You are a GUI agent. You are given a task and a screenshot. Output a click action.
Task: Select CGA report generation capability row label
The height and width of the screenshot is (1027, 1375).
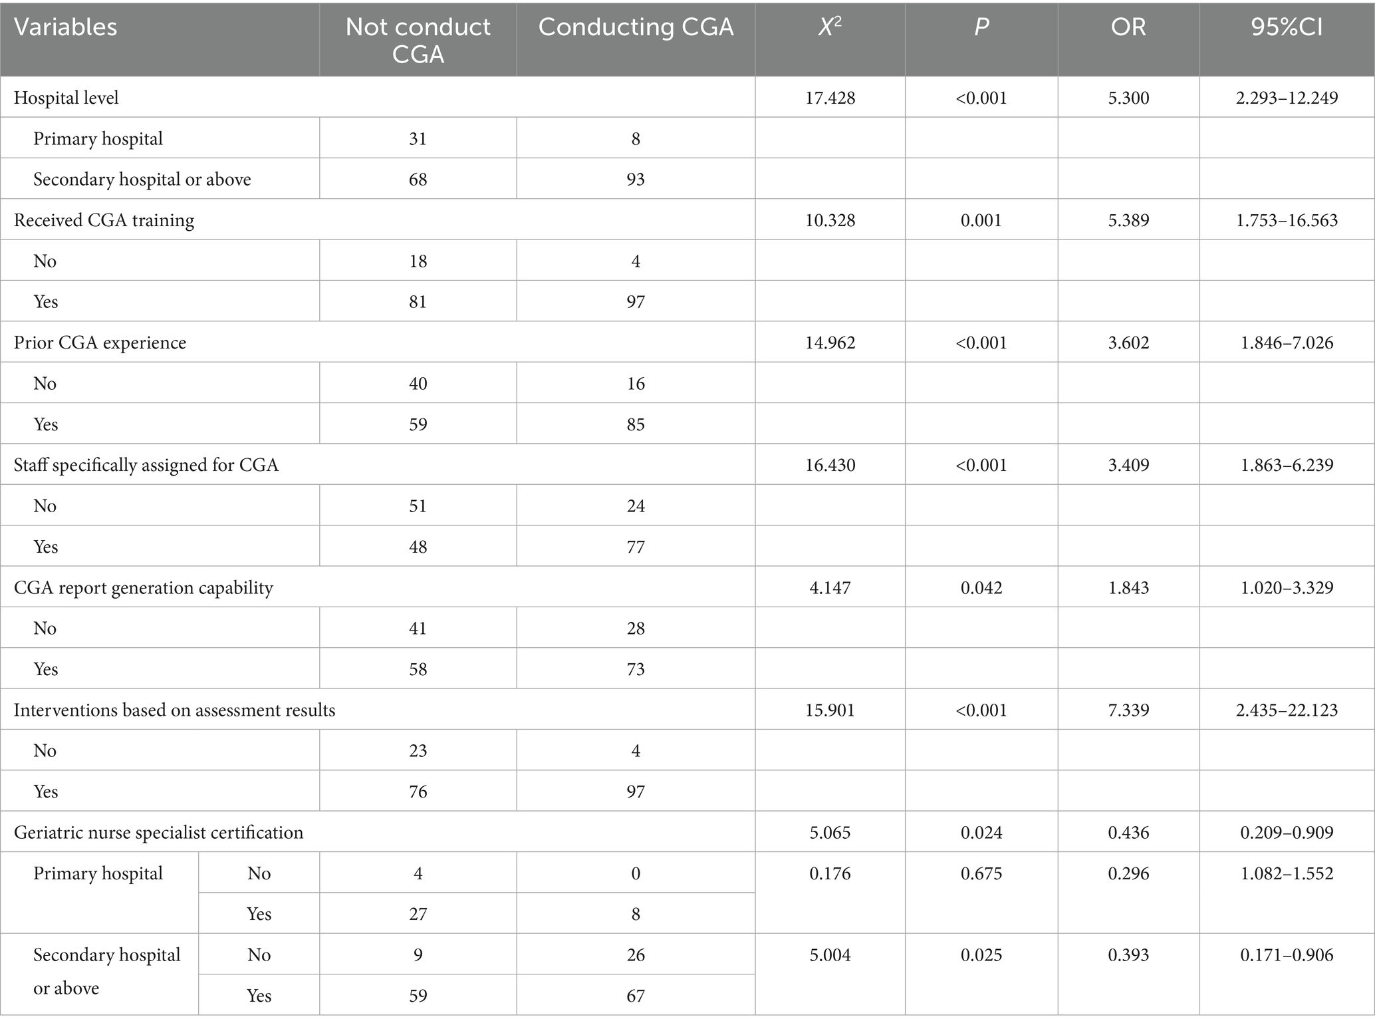coord(144,588)
